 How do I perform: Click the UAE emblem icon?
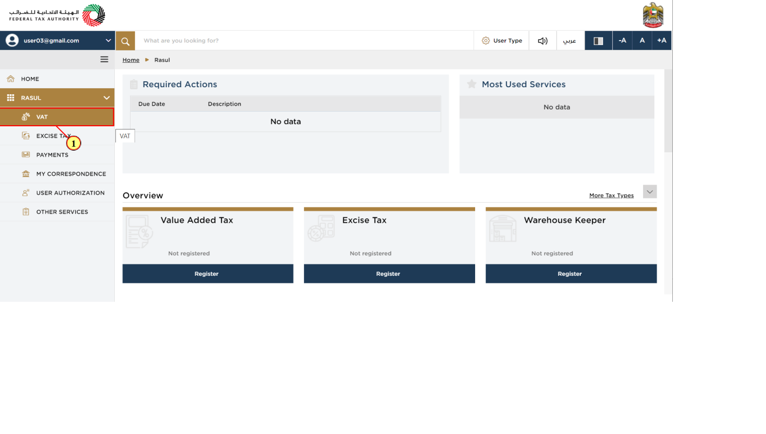pyautogui.click(x=653, y=15)
